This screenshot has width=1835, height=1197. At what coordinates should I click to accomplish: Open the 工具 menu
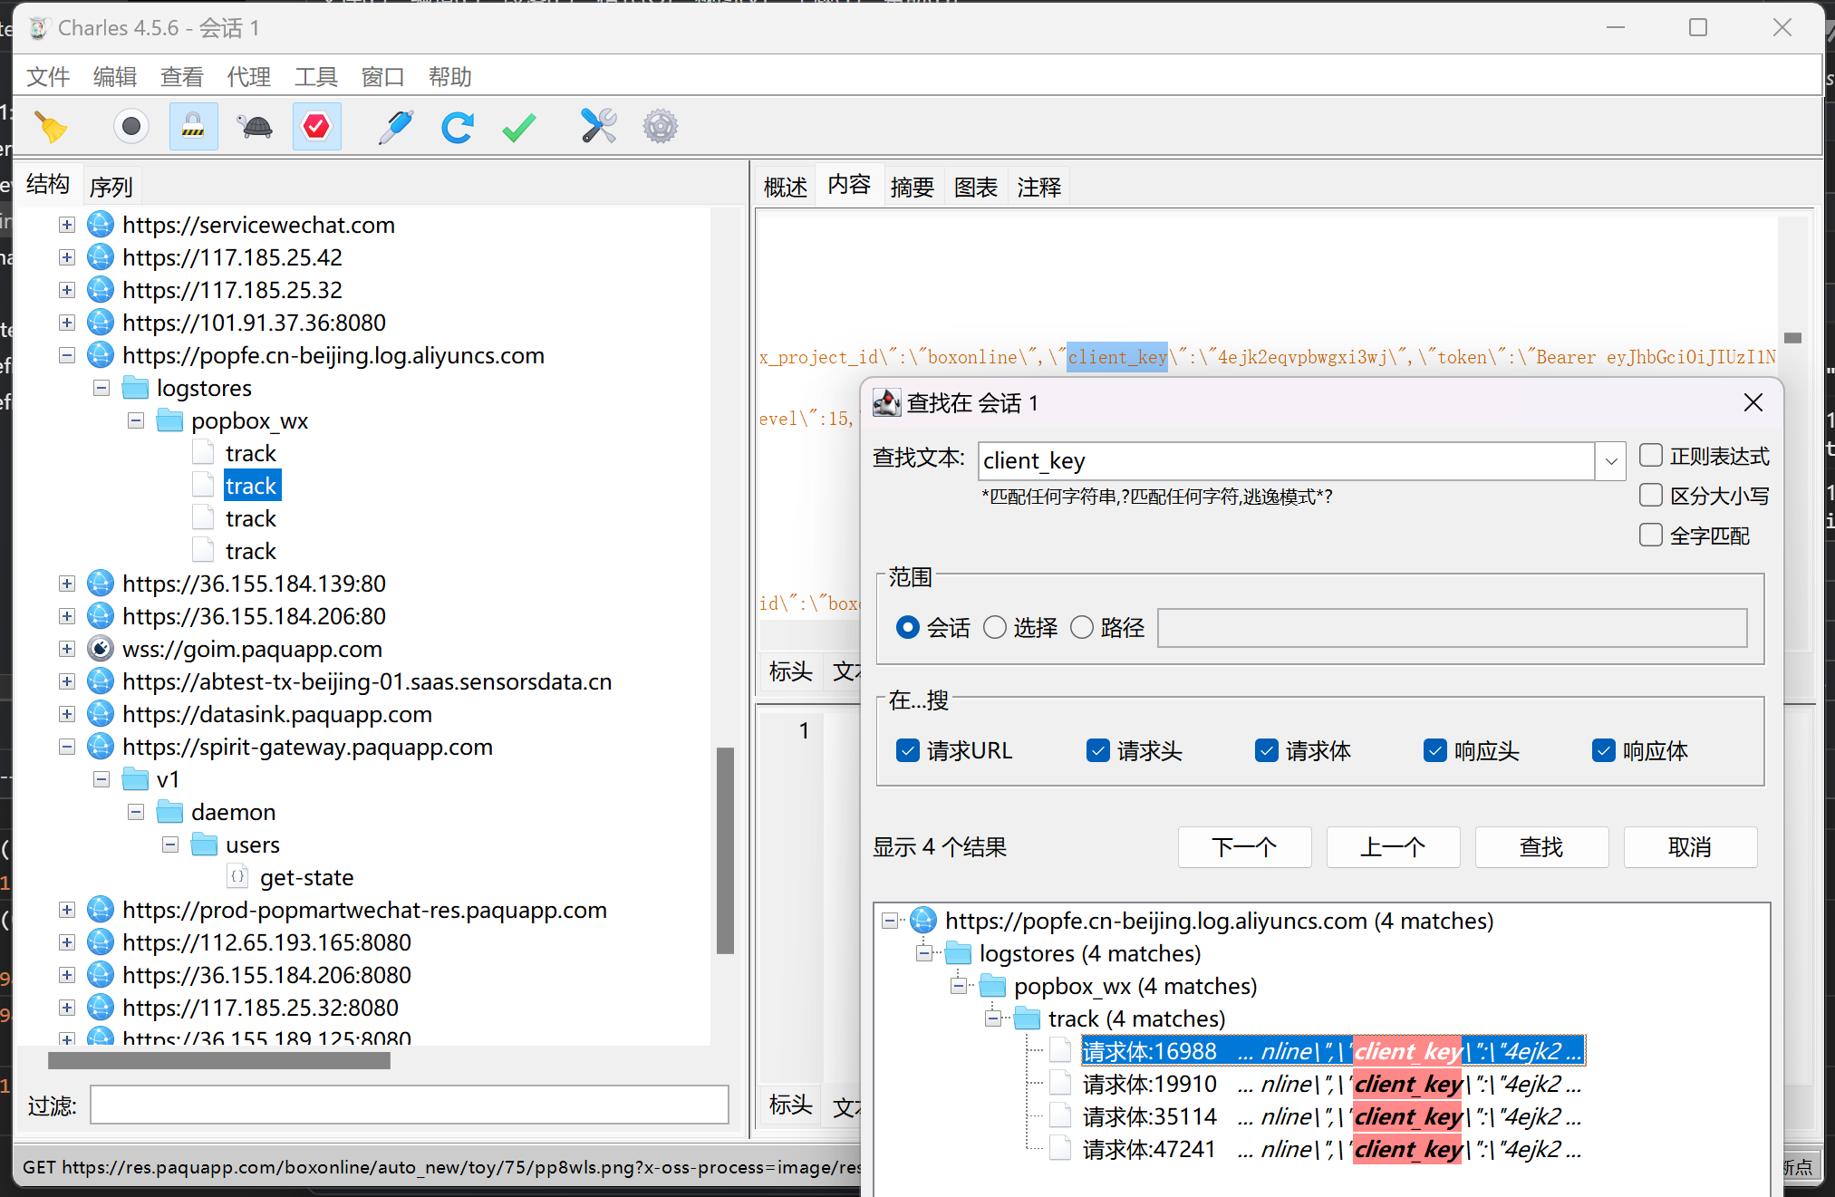pyautogui.click(x=316, y=77)
